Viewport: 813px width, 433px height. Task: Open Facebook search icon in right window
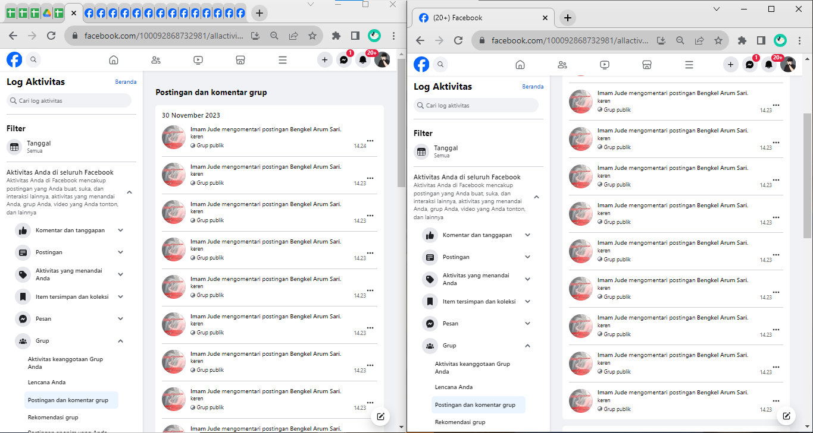[x=440, y=64]
